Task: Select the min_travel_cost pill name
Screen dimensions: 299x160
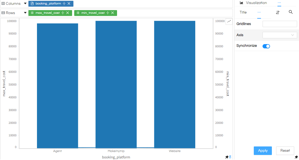Action: tap(93, 13)
